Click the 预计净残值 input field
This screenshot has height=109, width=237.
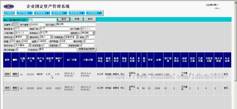point(22,49)
